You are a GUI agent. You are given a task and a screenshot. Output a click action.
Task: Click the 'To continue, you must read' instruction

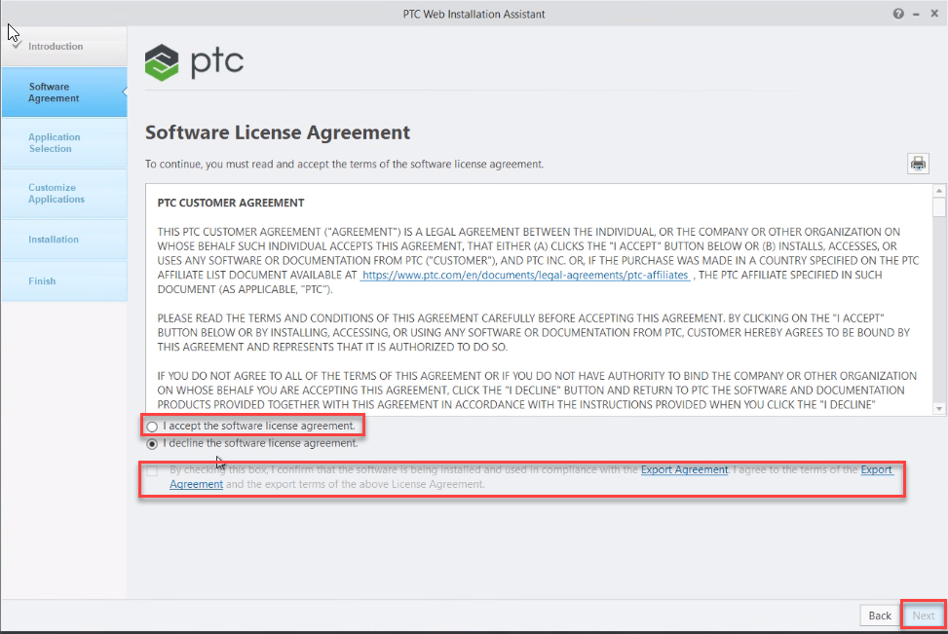[344, 165]
